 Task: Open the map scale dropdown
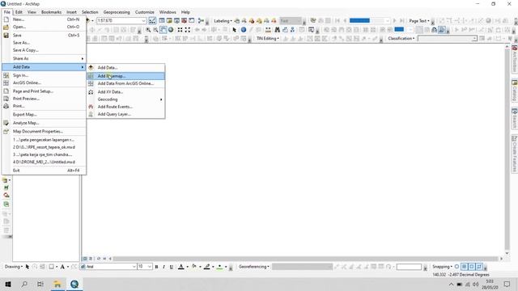(144, 20)
